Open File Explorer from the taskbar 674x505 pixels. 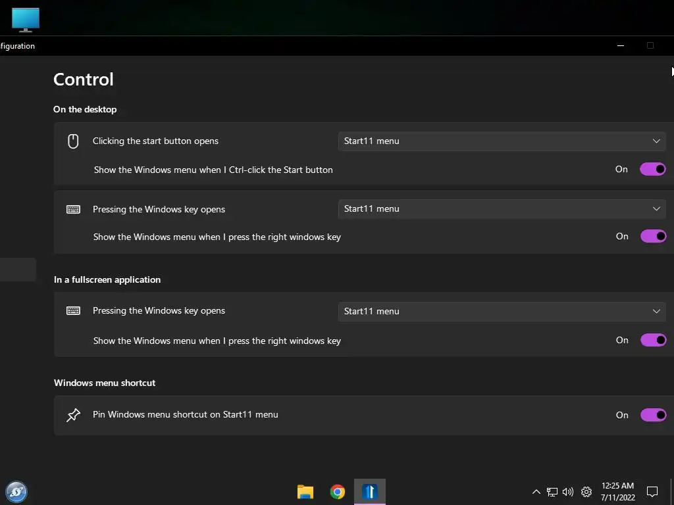pos(305,492)
